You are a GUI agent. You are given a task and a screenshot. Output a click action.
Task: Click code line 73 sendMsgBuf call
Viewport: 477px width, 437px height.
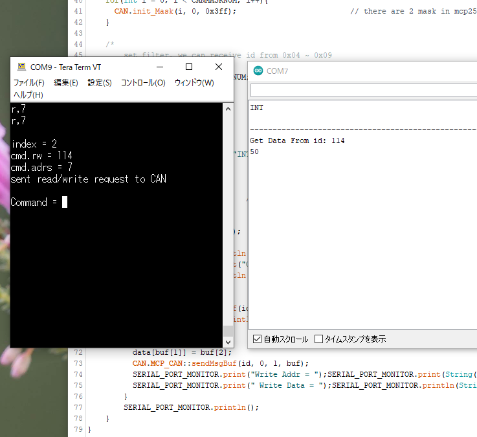220,363
